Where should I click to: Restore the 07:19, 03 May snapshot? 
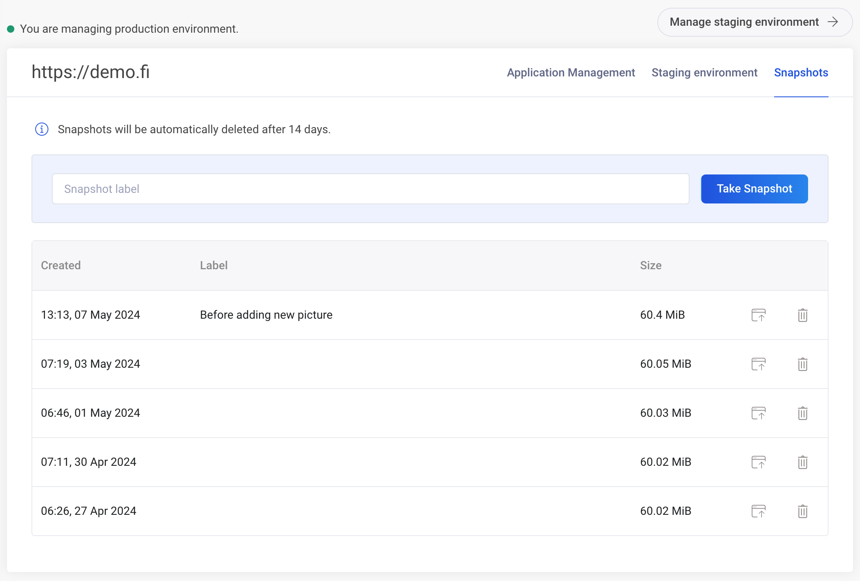coord(758,364)
